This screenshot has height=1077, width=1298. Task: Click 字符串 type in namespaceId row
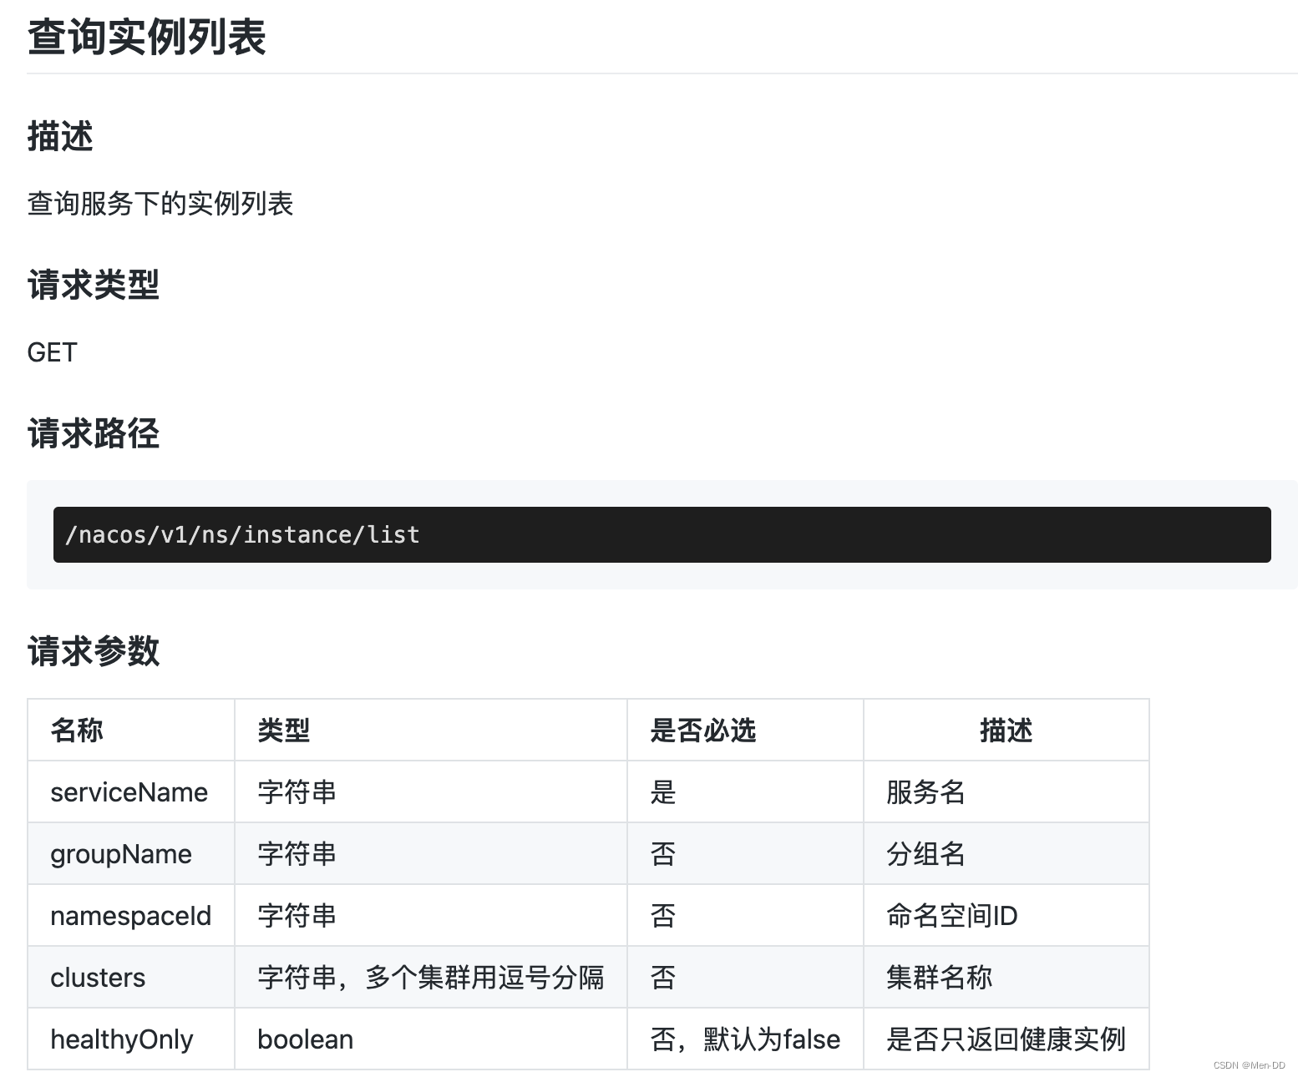point(431,915)
